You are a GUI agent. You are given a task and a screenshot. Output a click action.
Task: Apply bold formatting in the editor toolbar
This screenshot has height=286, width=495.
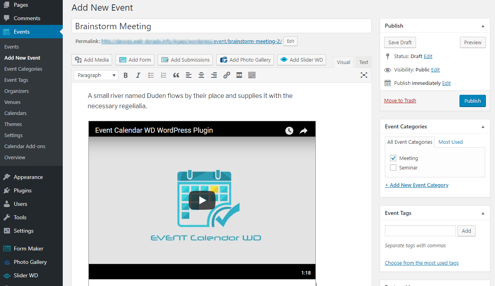[x=126, y=75]
